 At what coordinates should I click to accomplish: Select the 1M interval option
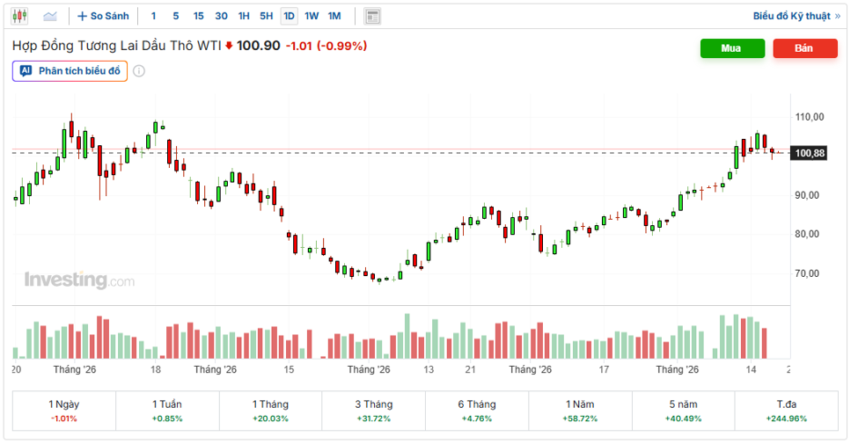334,16
